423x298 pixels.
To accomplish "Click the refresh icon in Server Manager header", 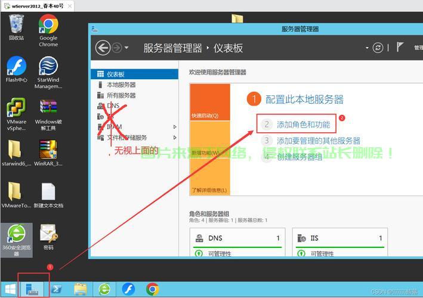I will [377, 48].
